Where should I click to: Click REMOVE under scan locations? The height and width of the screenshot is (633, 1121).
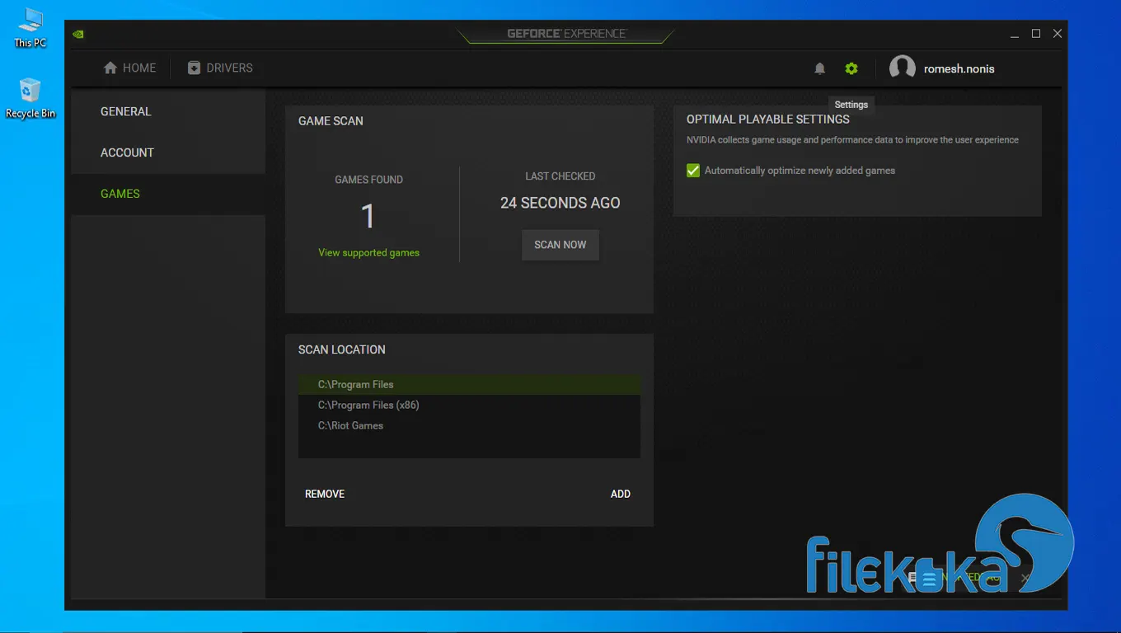click(325, 494)
